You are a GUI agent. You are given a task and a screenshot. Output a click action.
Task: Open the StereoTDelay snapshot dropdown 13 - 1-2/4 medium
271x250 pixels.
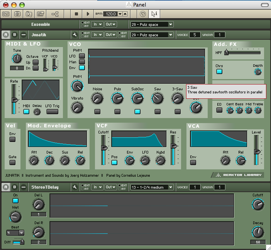tap(152, 187)
